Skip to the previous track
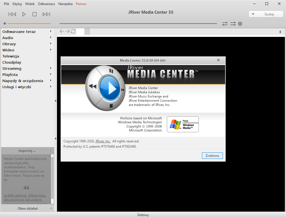 pyautogui.click(x=12, y=14)
